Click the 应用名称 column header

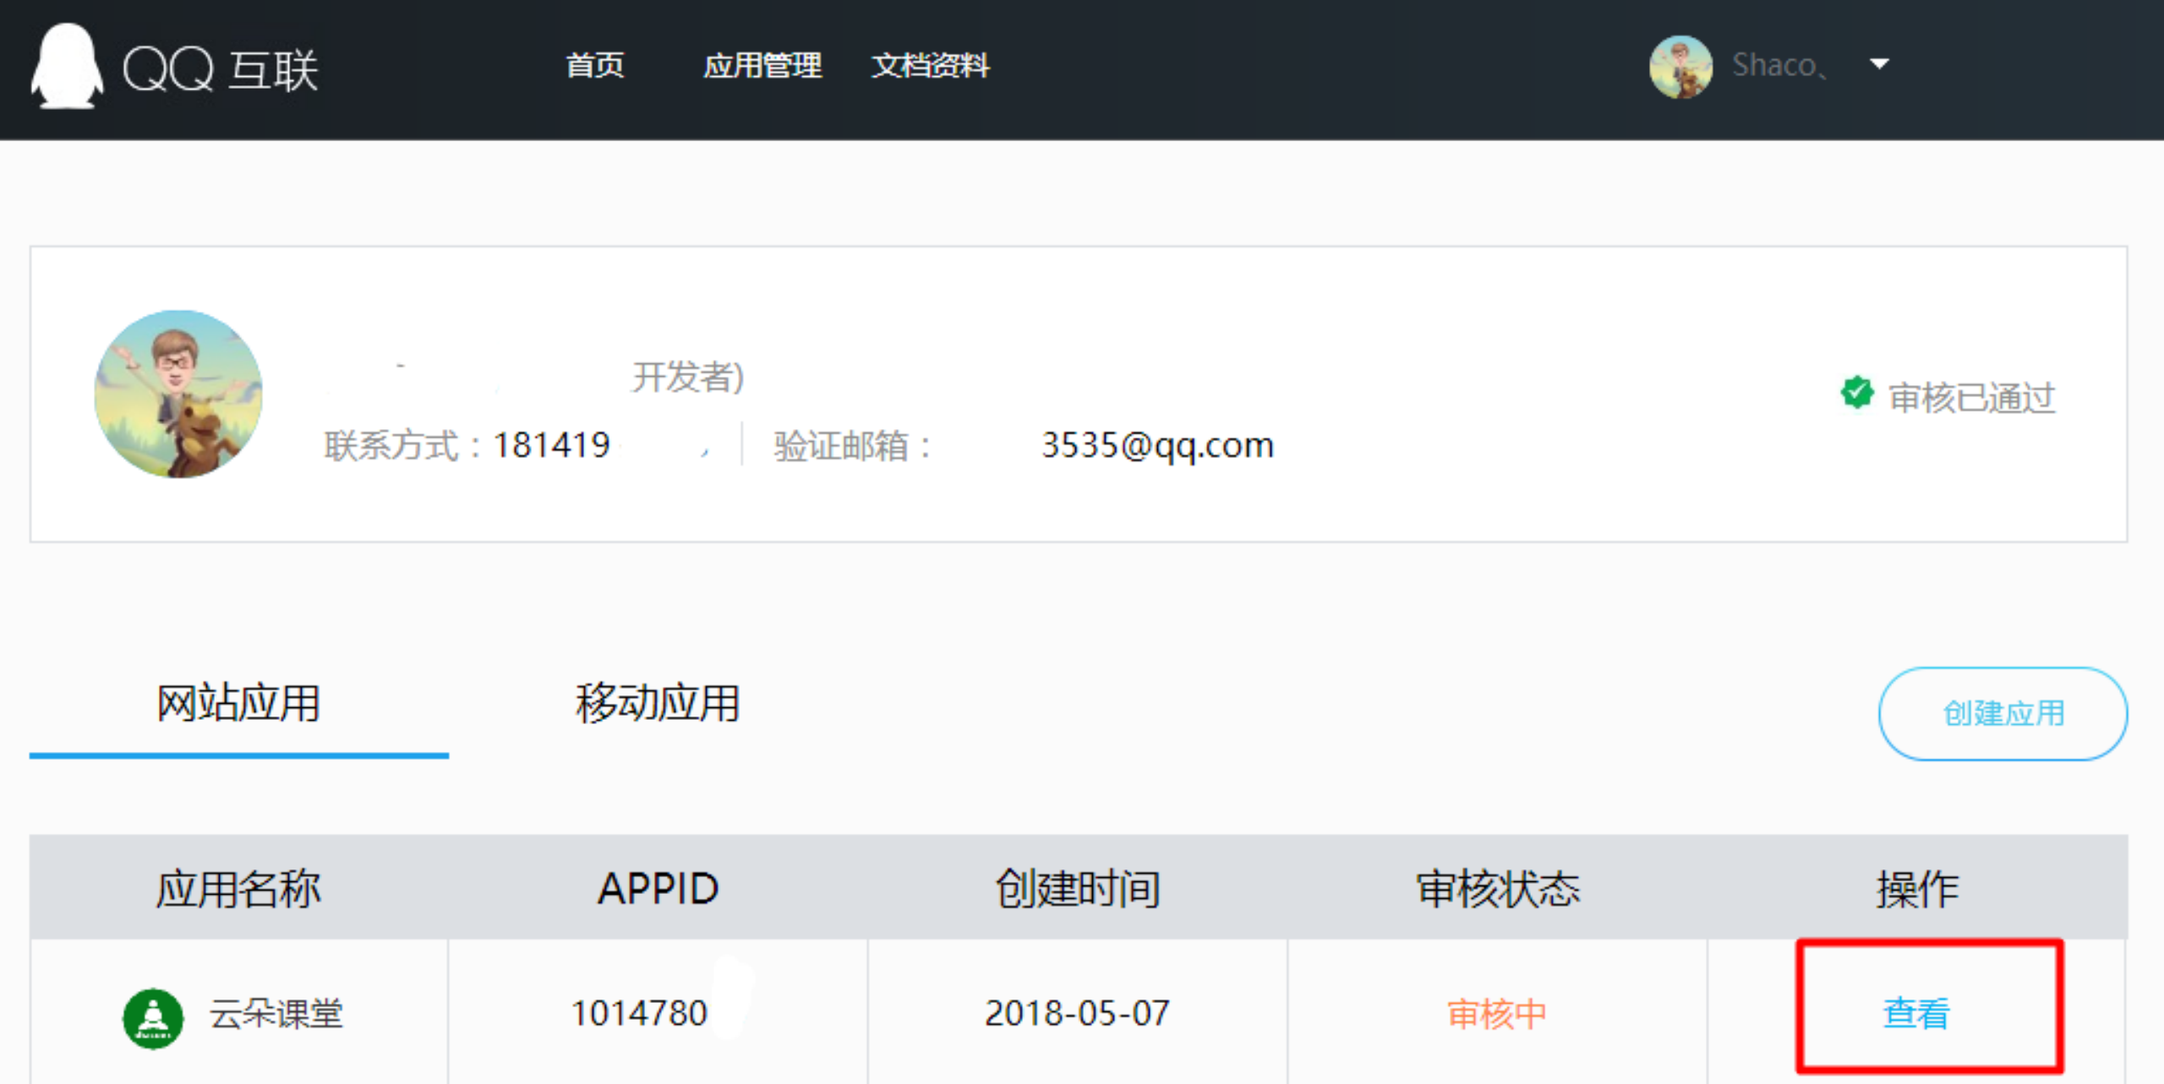click(238, 888)
